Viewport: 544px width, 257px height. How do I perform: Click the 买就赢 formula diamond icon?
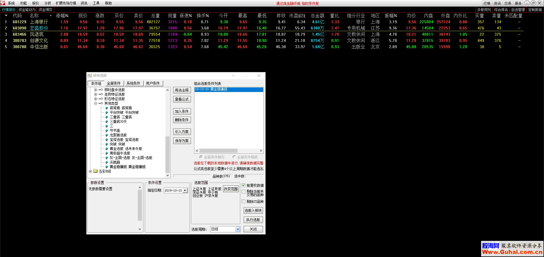point(107,162)
